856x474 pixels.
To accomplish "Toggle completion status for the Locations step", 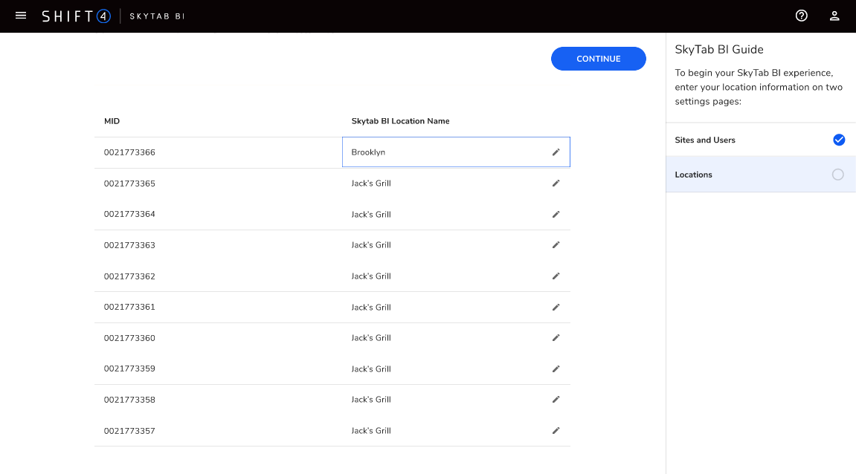I will point(838,174).
